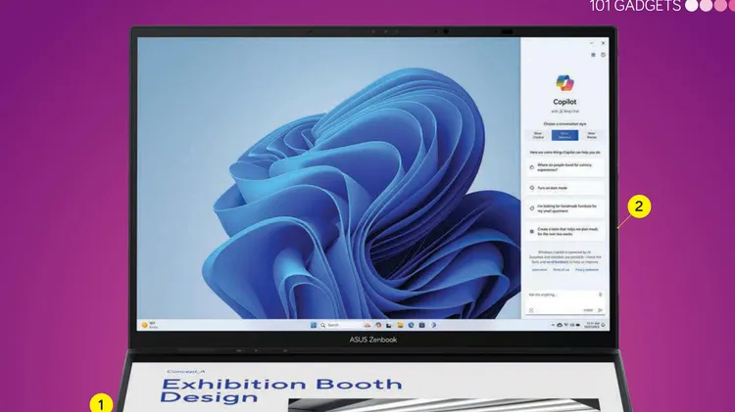Image resolution: width=735 pixels, height=412 pixels.
Task: Click the Exhibition Booth Design heading on lower screen
Action: pyautogui.click(x=281, y=390)
